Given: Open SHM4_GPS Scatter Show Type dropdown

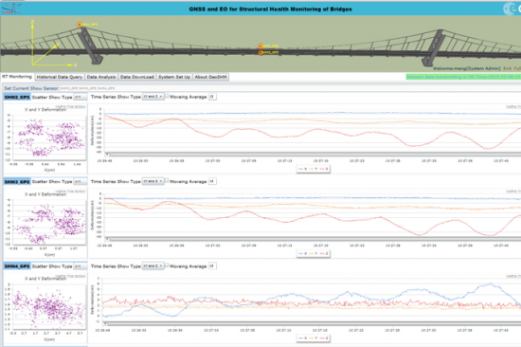Looking at the screenshot, I should coord(81,266).
